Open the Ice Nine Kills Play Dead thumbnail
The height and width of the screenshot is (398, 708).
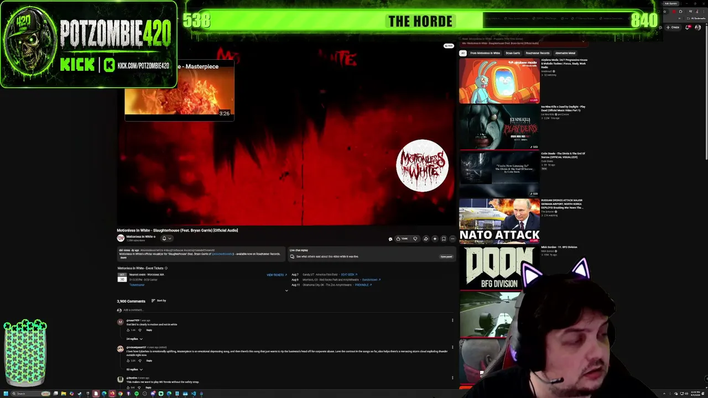[x=499, y=127]
